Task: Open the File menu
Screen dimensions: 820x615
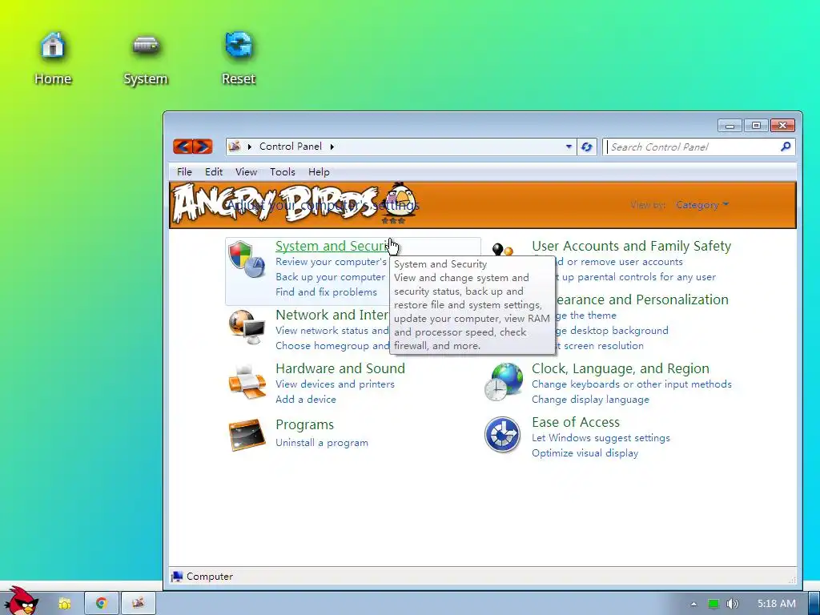Action: 184,172
